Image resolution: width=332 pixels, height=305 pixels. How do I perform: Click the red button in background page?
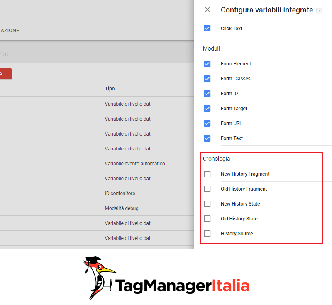(x=6, y=74)
